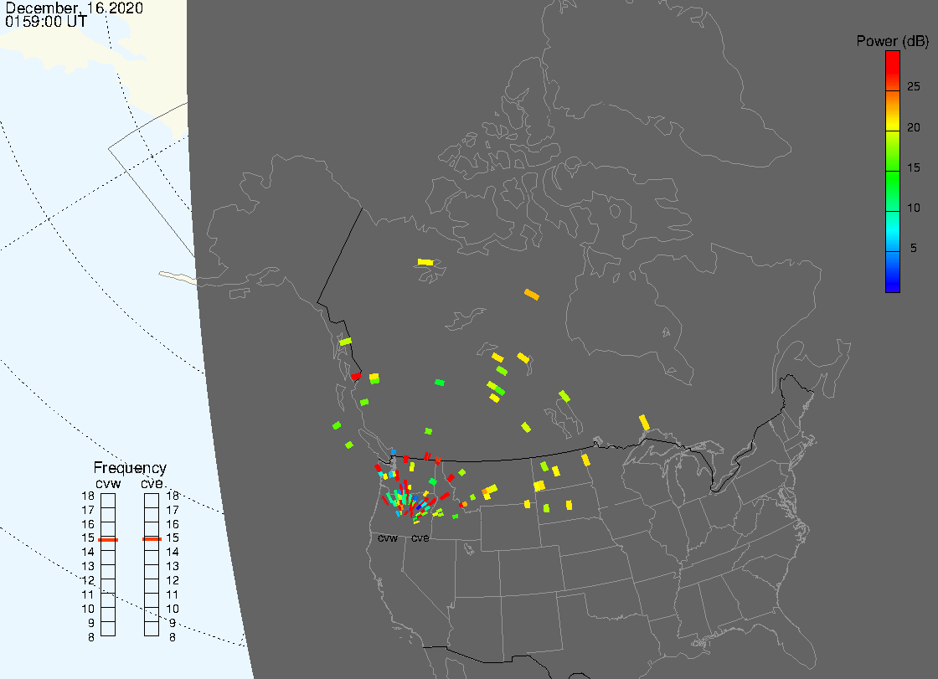The height and width of the screenshot is (679, 938).
Task: Click red frequency marker on cve scale
Action: (152, 539)
